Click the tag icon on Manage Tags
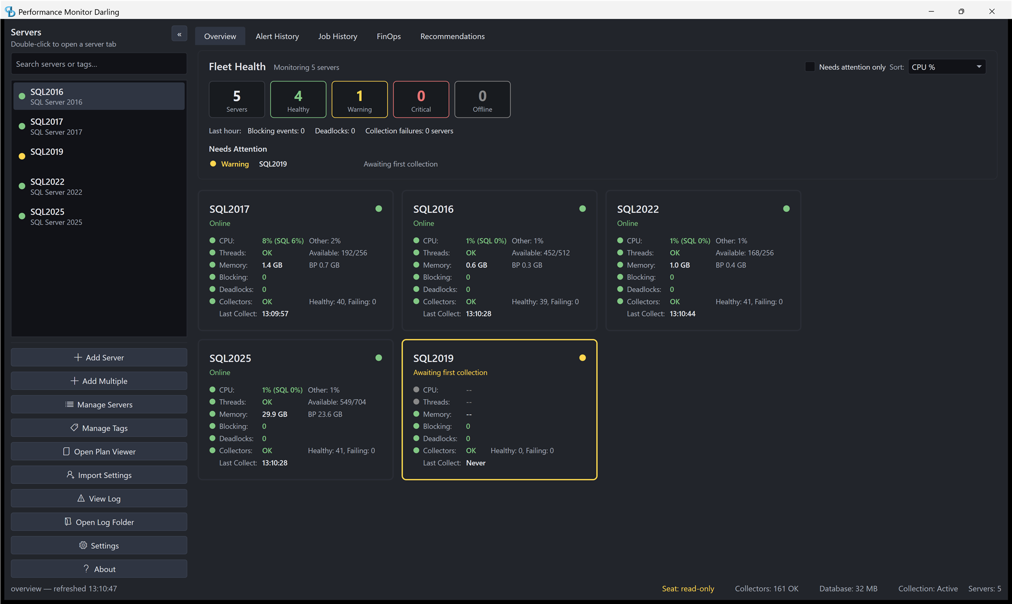1012x604 pixels. tap(74, 427)
